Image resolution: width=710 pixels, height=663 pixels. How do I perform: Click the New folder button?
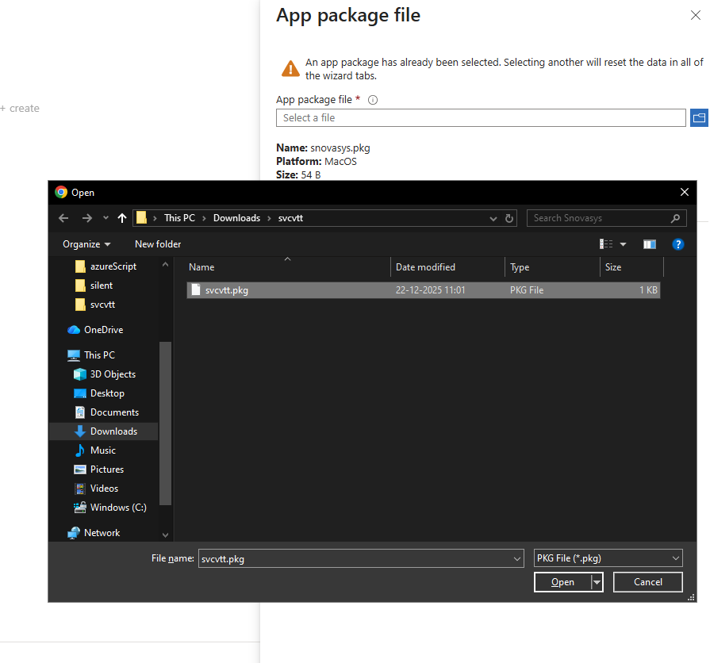(x=158, y=244)
